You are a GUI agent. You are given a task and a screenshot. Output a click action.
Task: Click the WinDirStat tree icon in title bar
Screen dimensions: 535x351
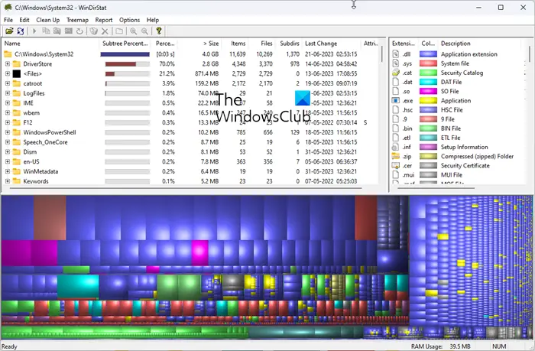tap(8, 7)
